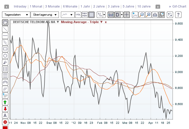189x129 pixels.
Task: Pick the red color swatch
Action: pos(5,128)
